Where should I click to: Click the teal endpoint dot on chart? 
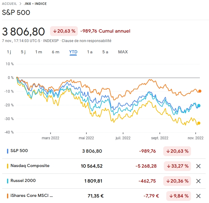(199, 106)
